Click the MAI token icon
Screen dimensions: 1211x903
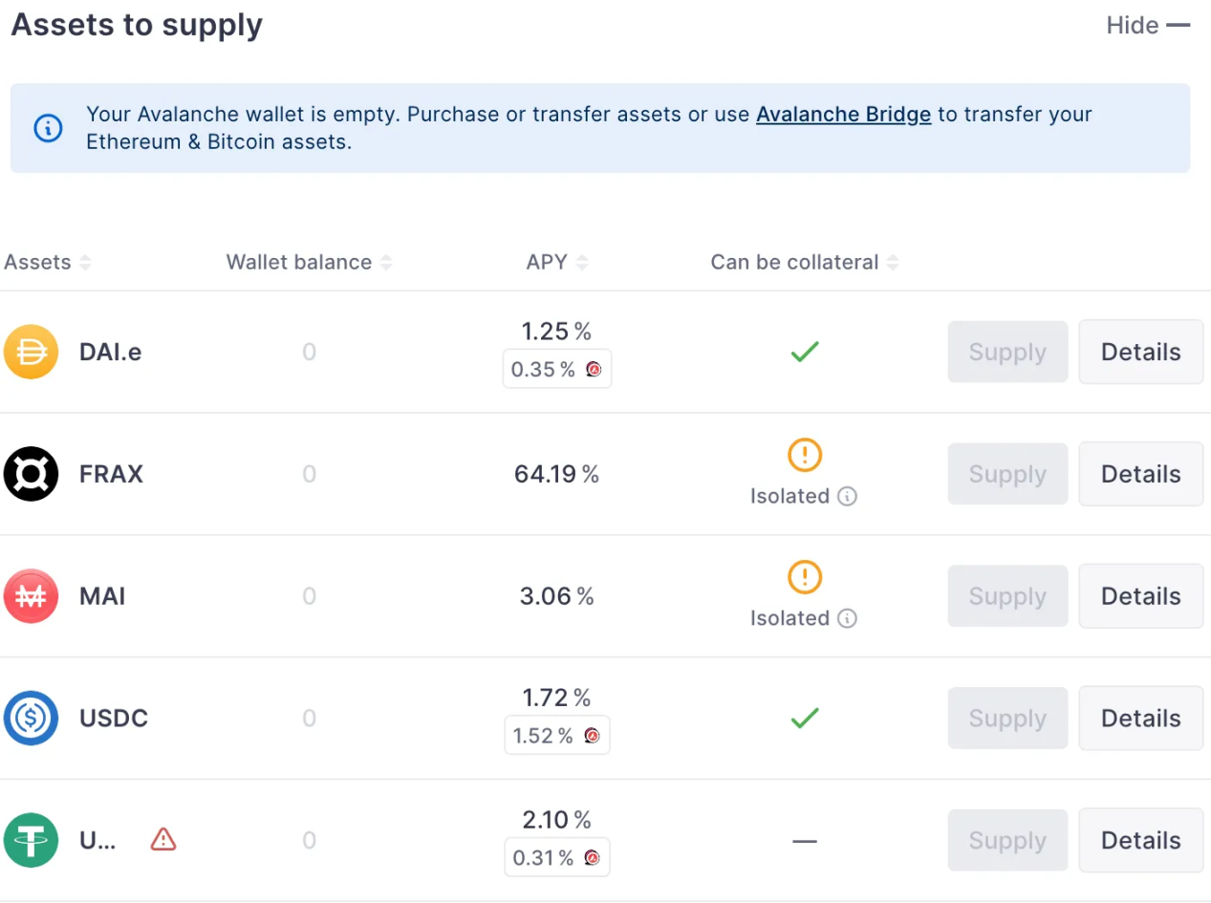click(x=32, y=595)
